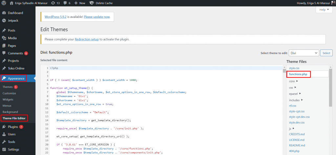
Task: Open style-cpt.dev.css theme file
Action: coord(299,117)
